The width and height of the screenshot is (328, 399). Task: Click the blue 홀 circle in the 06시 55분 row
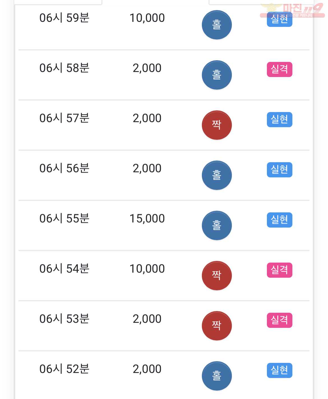click(217, 225)
